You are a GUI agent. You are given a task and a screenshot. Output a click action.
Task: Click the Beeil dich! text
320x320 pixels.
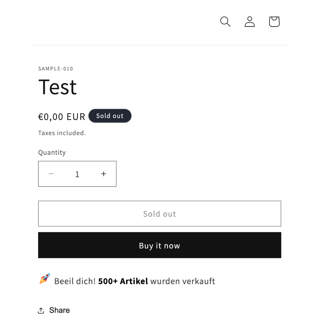pos(75,281)
